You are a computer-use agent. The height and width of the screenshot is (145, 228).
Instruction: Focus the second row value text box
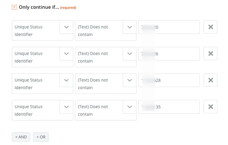coord(169,54)
